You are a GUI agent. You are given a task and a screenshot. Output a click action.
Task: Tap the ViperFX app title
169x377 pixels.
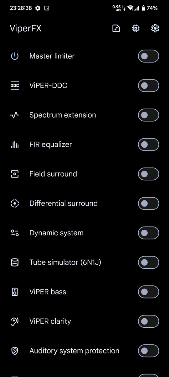pos(26,29)
